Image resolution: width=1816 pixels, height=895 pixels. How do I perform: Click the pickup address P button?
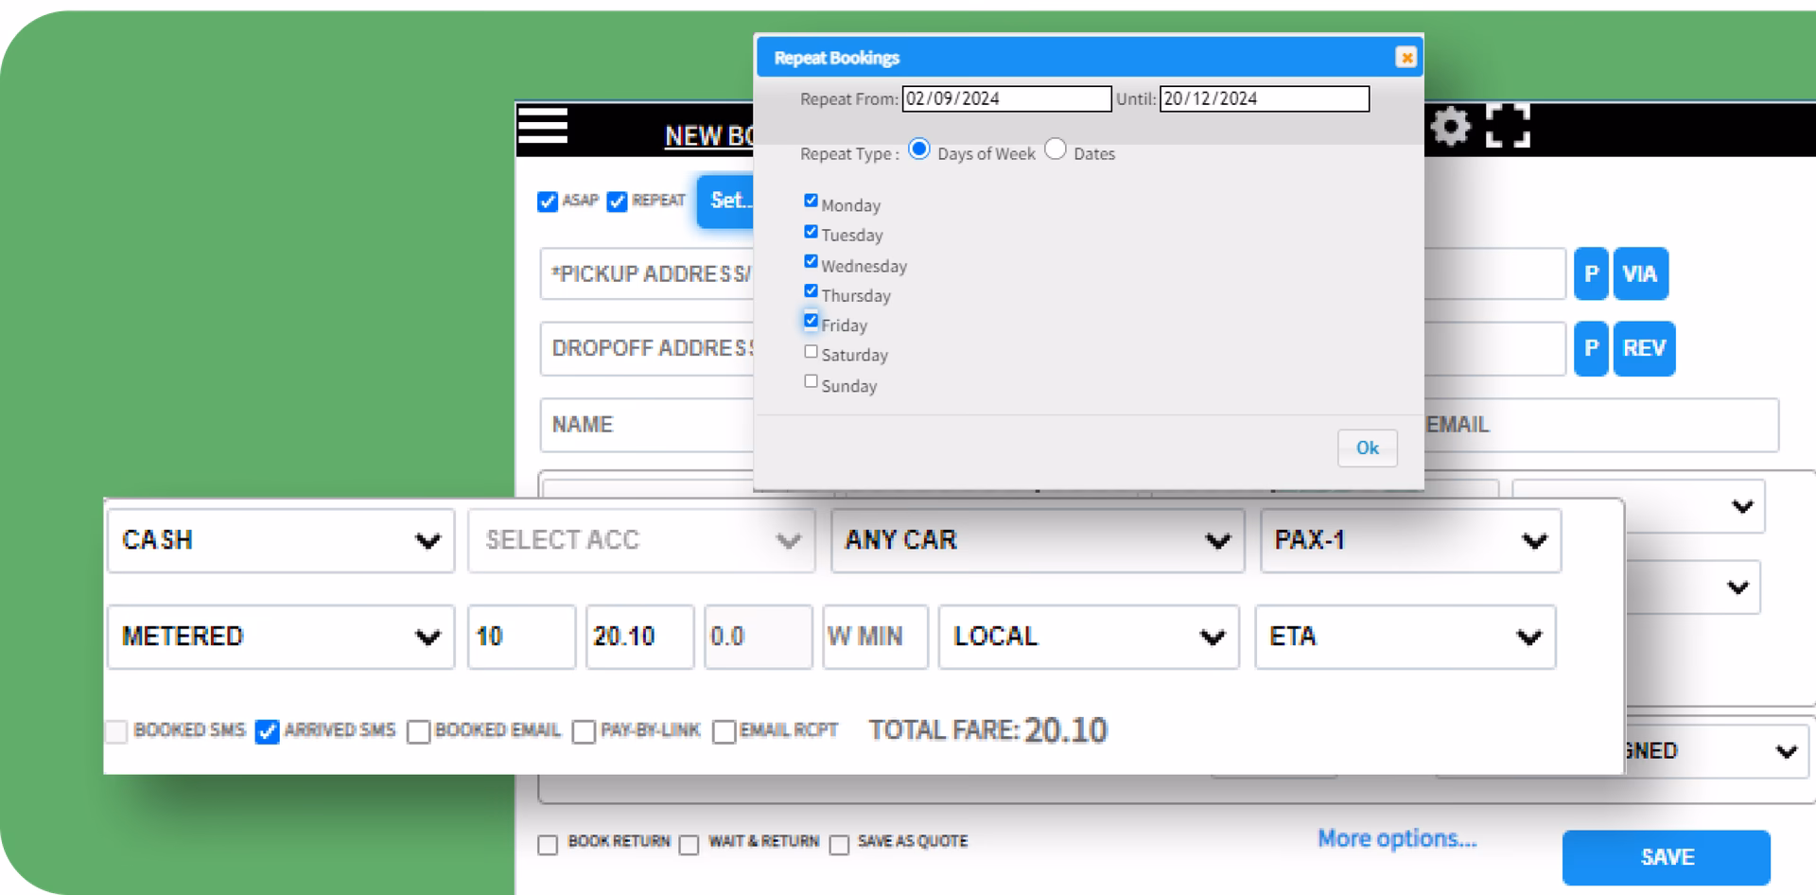(x=1591, y=274)
